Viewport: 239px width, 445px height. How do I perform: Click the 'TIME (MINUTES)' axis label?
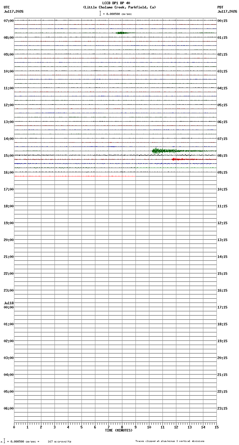coord(119,430)
